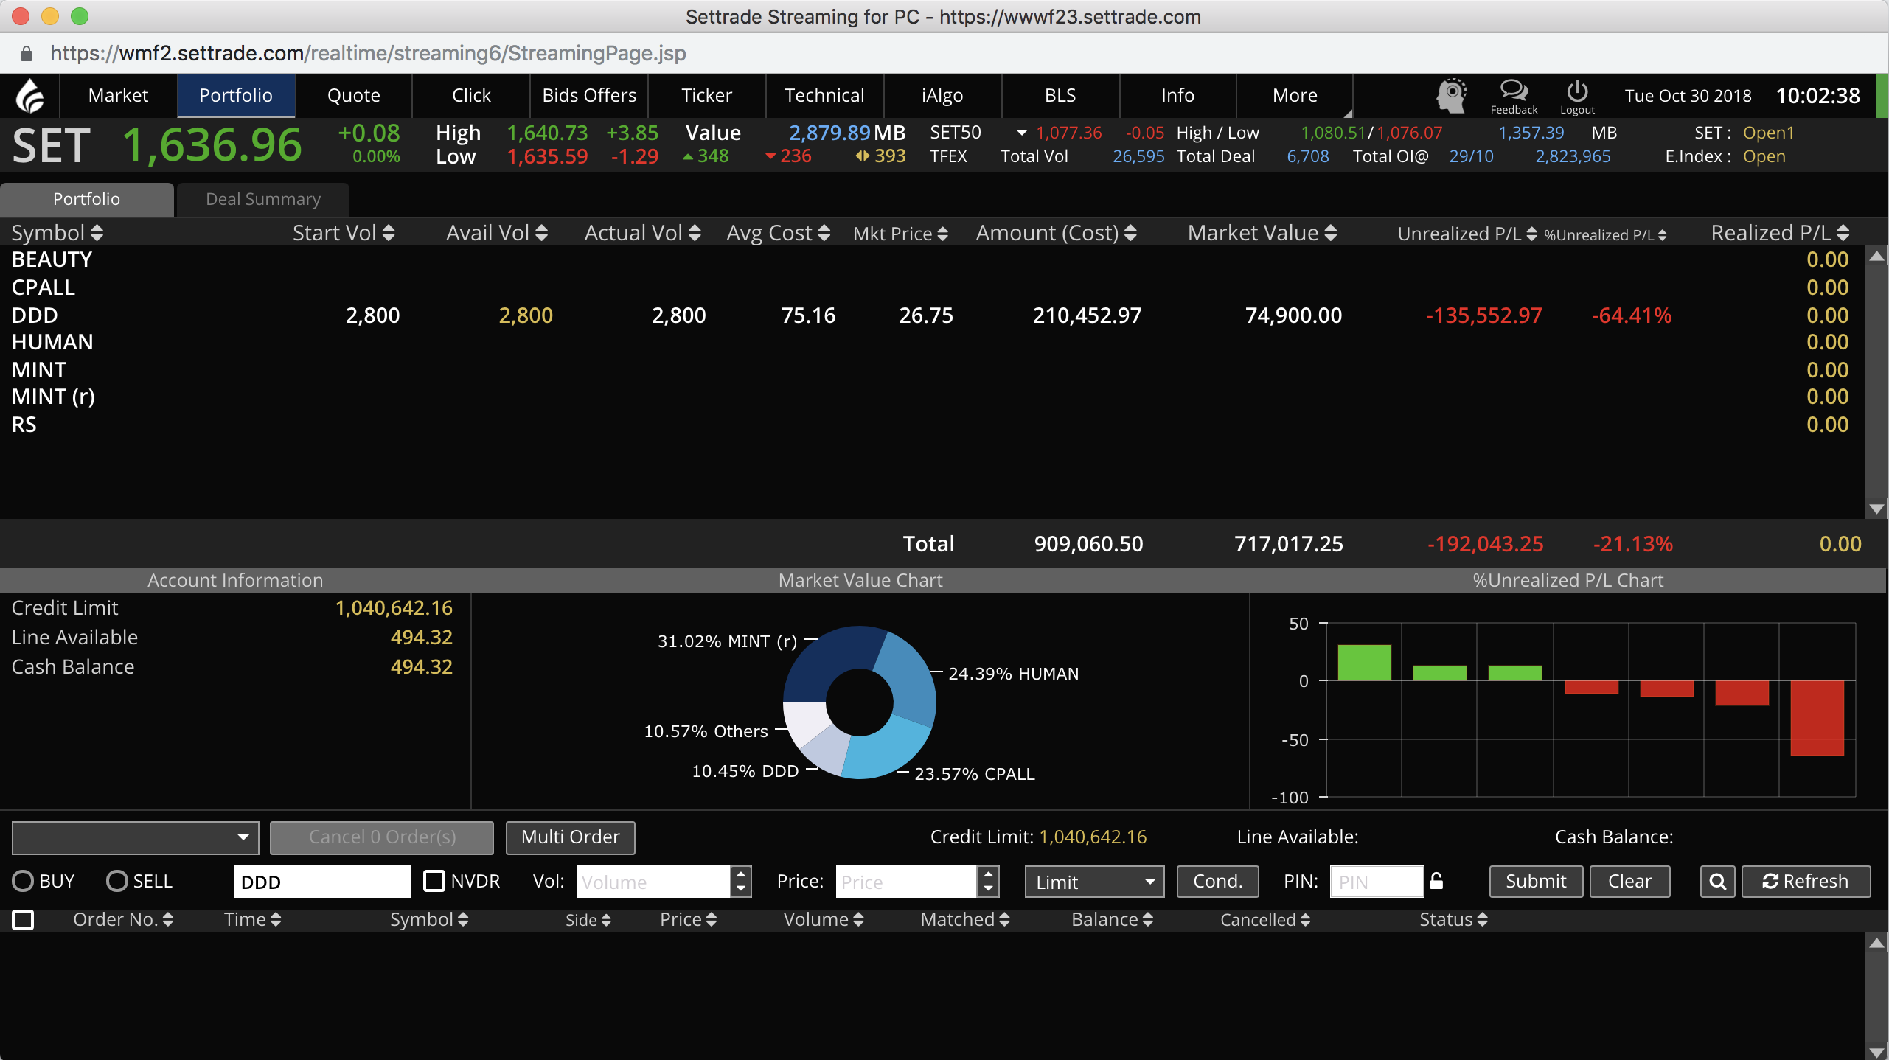The width and height of the screenshot is (1889, 1060).
Task: Sort portfolio by Start Vol column
Action: click(x=344, y=233)
